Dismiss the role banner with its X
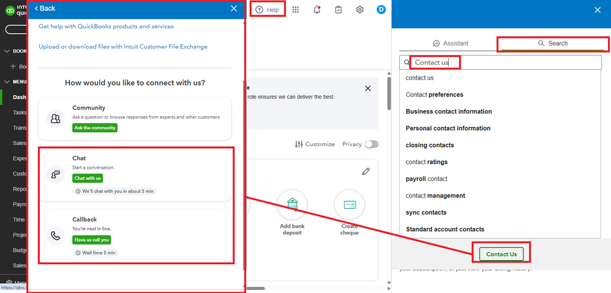 click(x=367, y=88)
